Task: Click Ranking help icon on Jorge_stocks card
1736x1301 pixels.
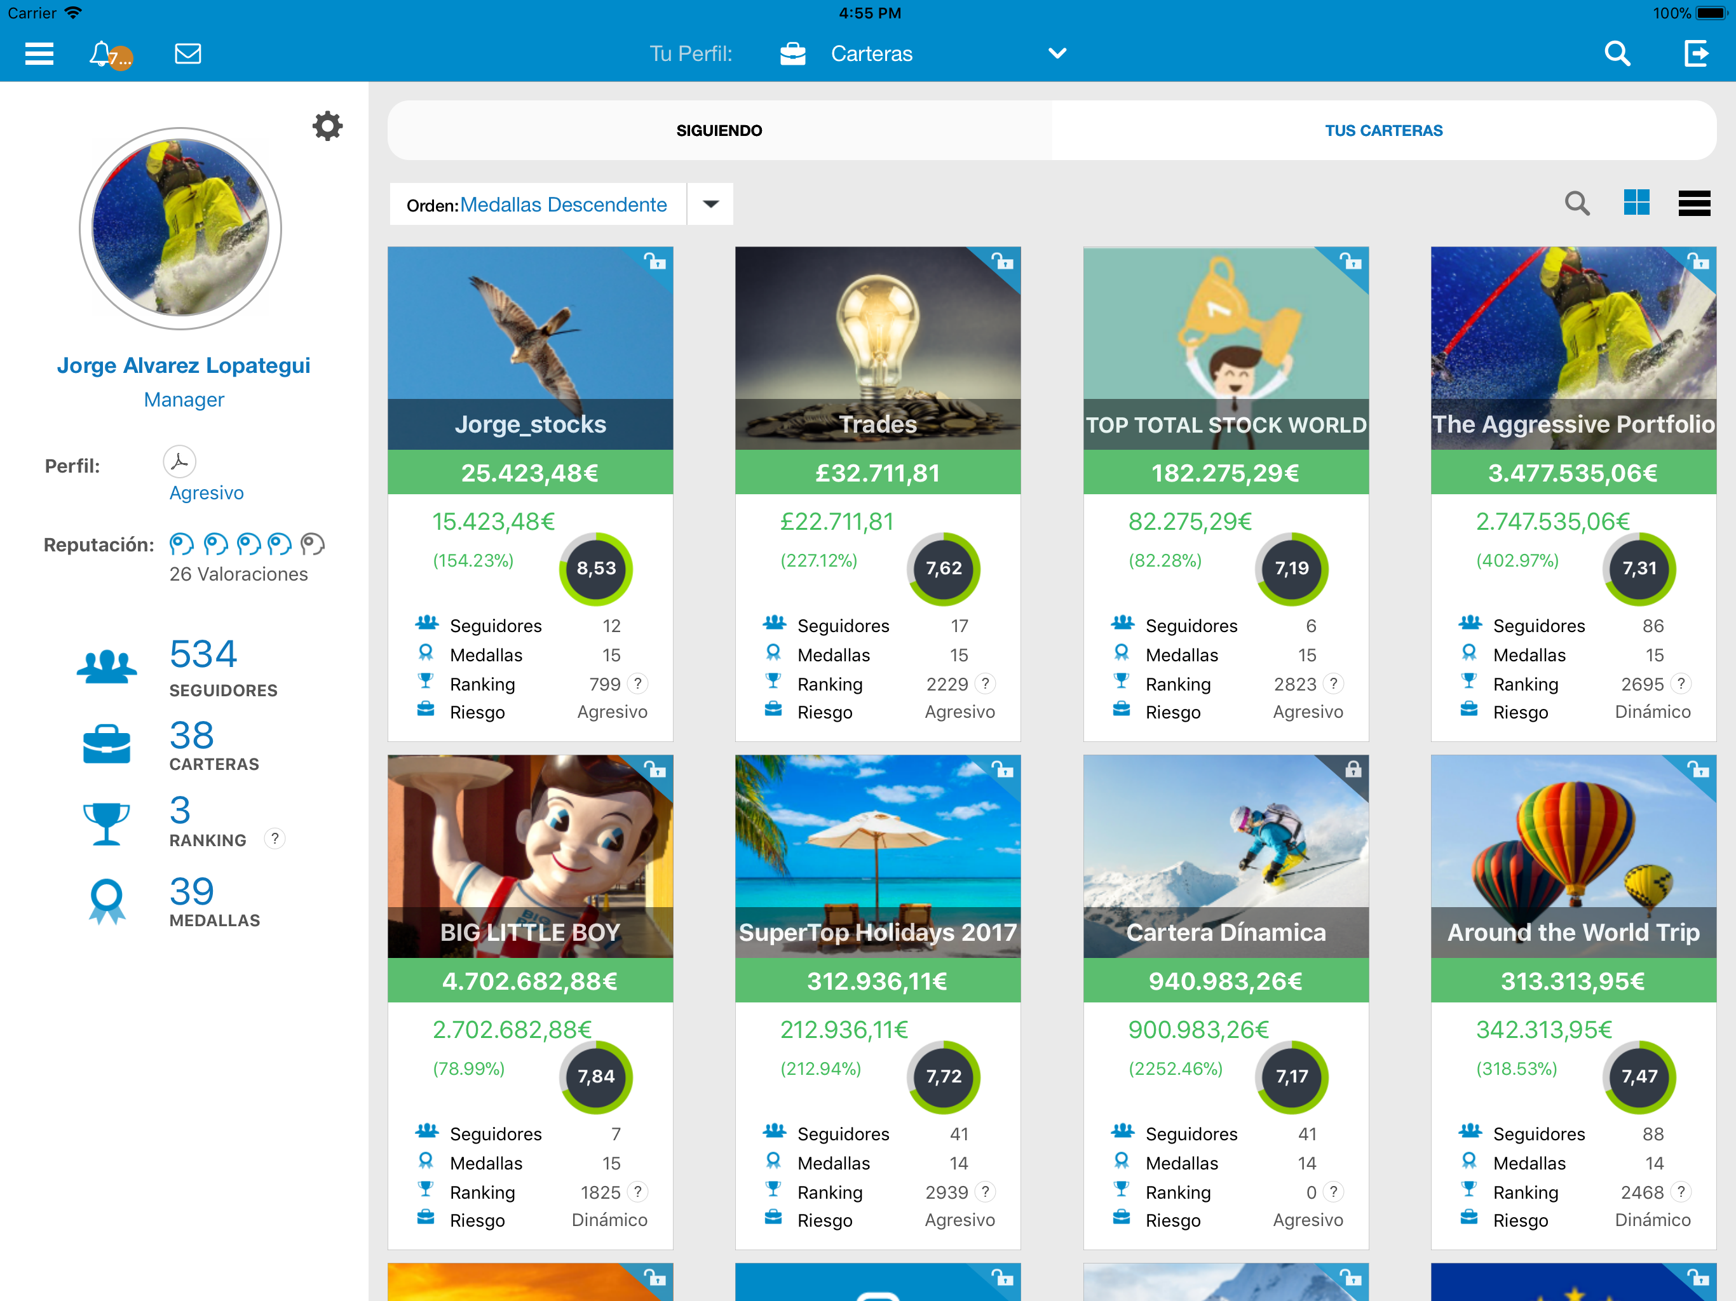Action: point(638,684)
